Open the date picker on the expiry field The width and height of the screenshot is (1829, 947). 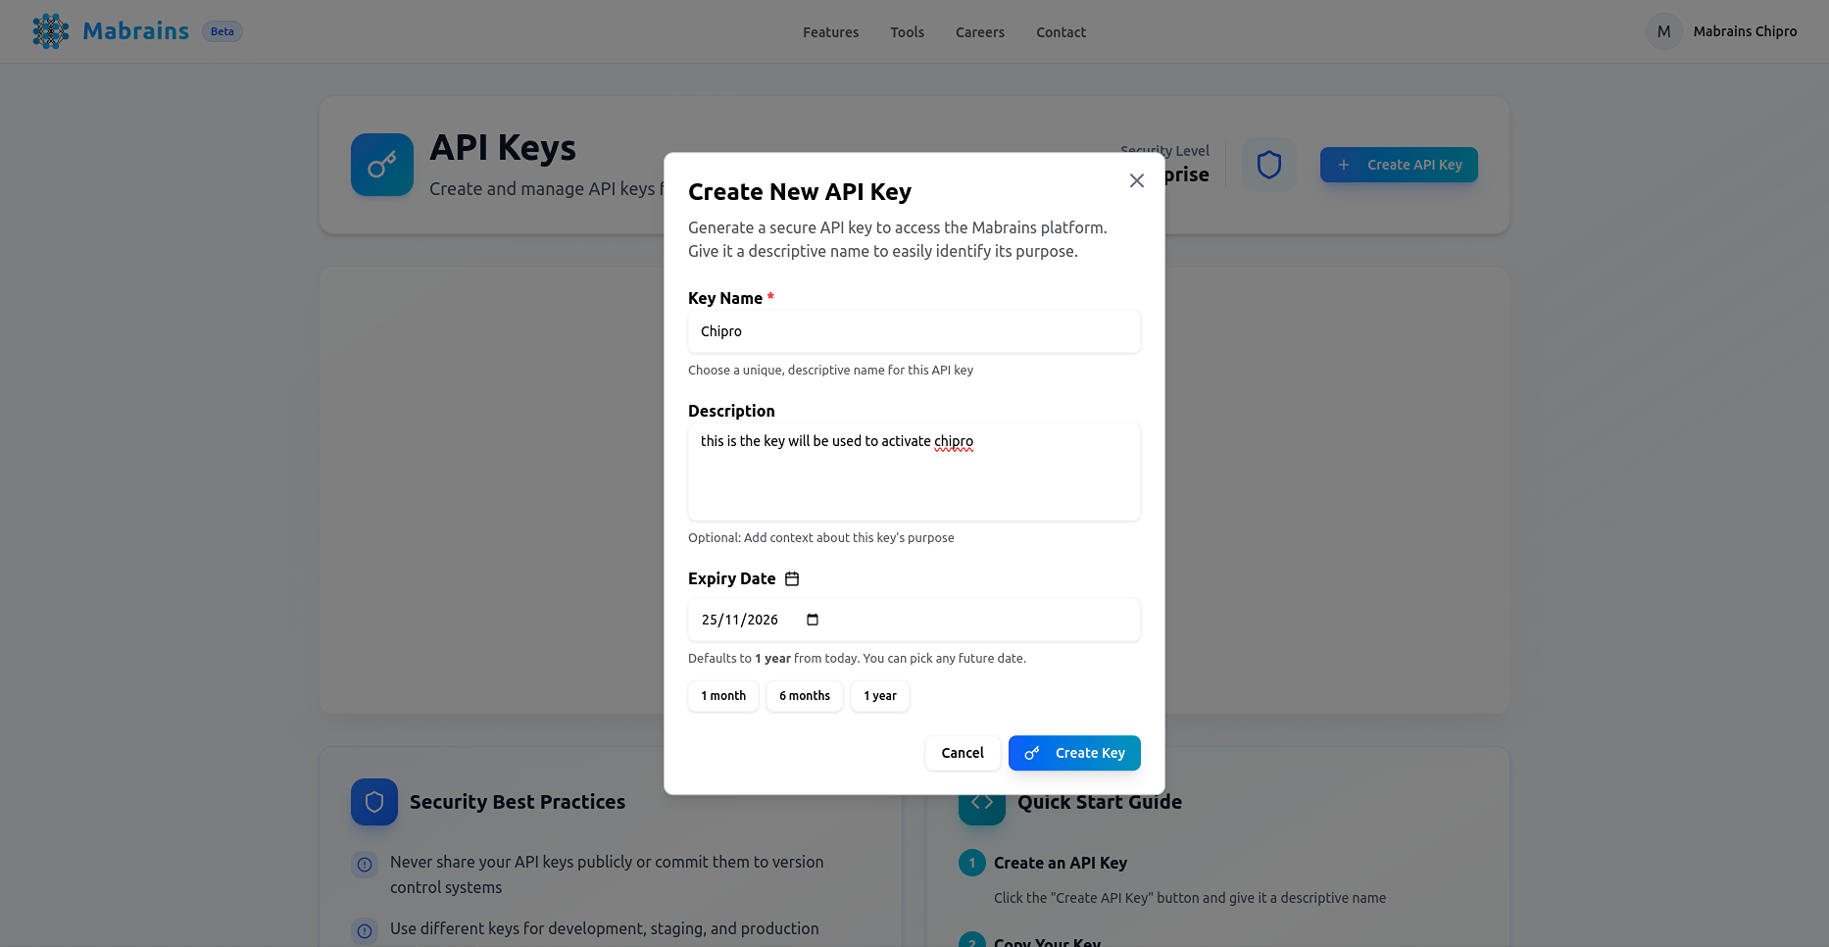pyautogui.click(x=811, y=620)
